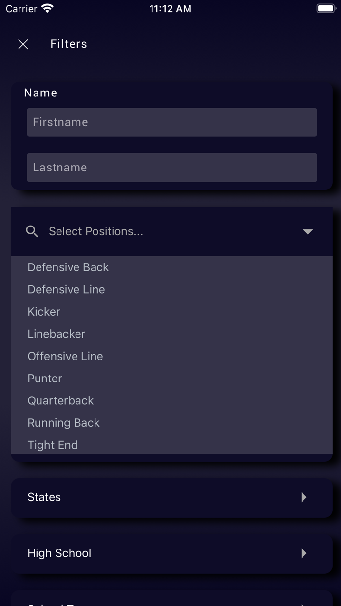Select Tight End position option
Viewport: 341px width, 606px height.
coord(53,445)
